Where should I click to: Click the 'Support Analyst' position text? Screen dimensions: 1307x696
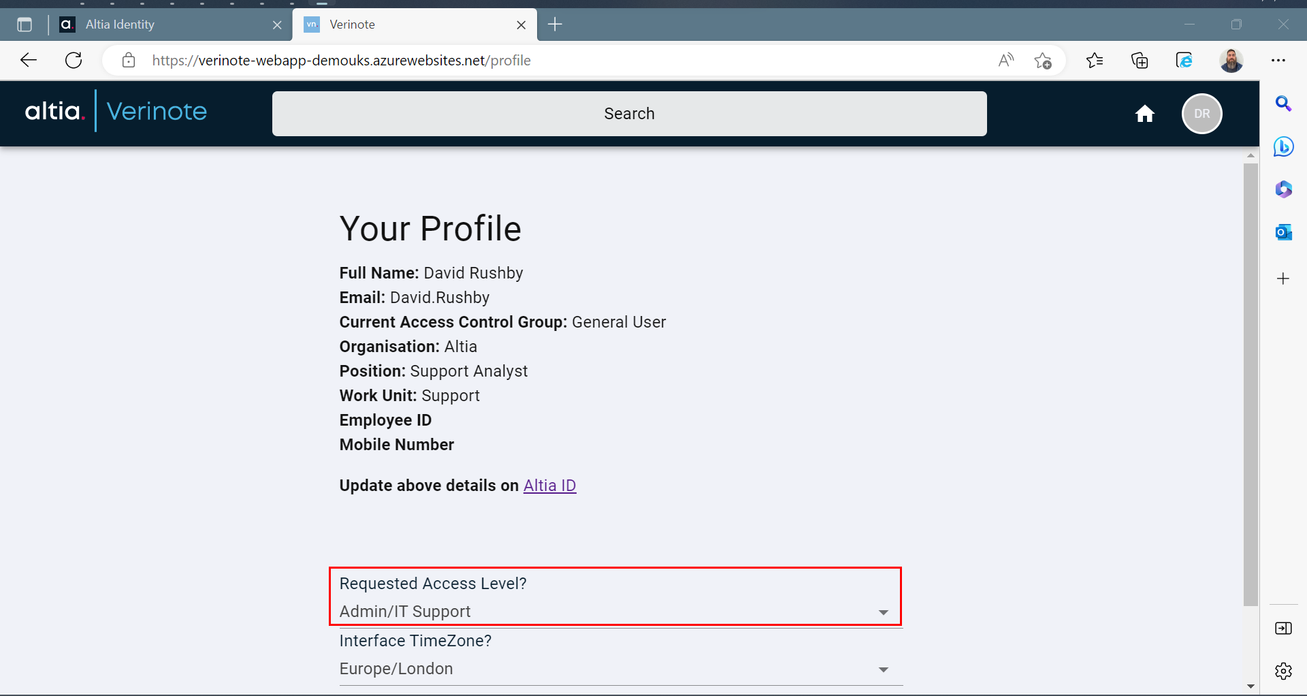click(x=469, y=371)
